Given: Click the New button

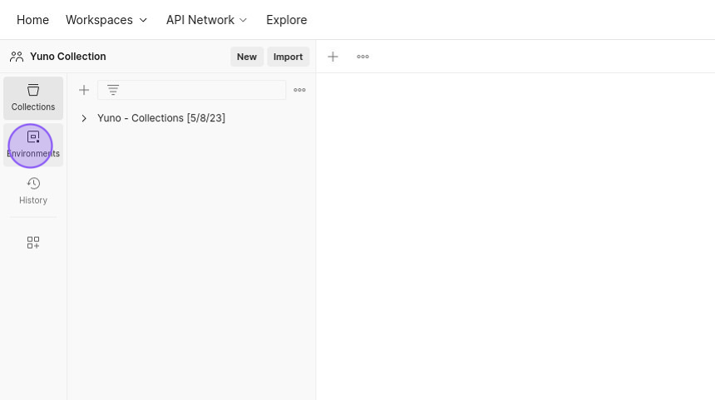Looking at the screenshot, I should pos(247,57).
